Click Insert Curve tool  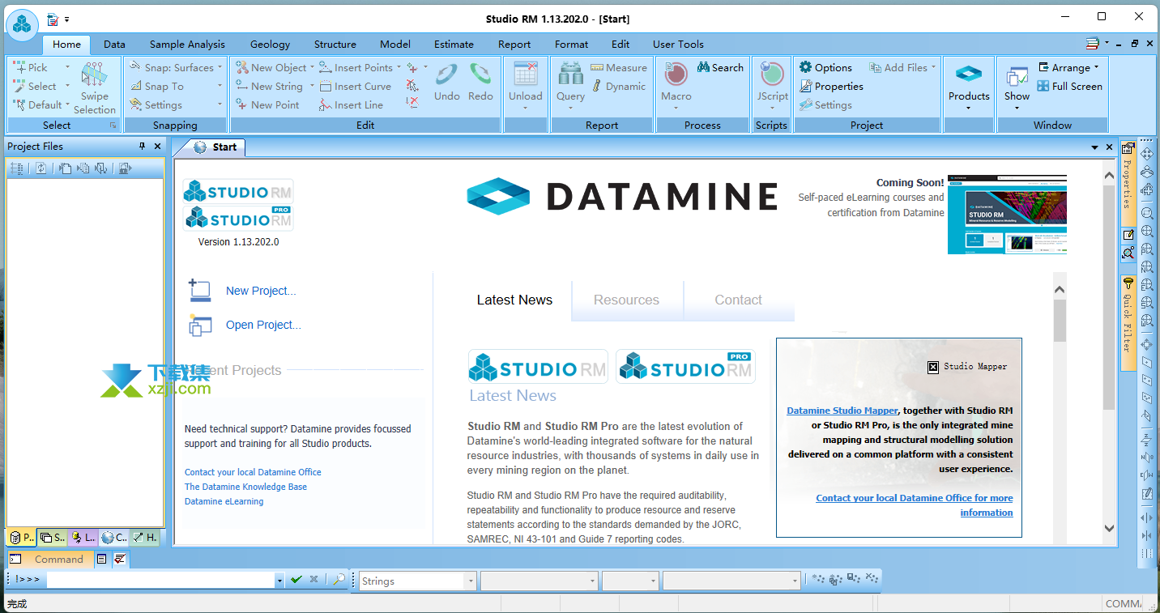pyautogui.click(x=355, y=87)
